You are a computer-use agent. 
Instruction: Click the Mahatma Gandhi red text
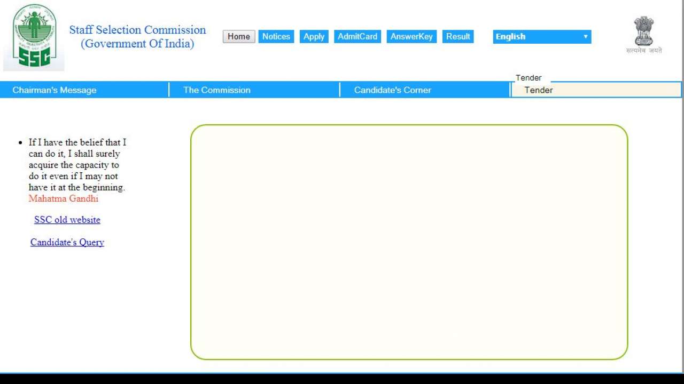(63, 198)
